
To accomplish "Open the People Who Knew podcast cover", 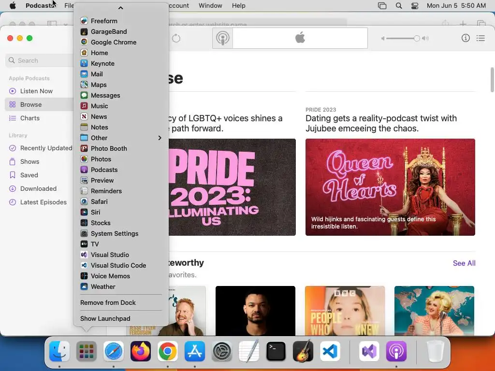I will 345,311.
